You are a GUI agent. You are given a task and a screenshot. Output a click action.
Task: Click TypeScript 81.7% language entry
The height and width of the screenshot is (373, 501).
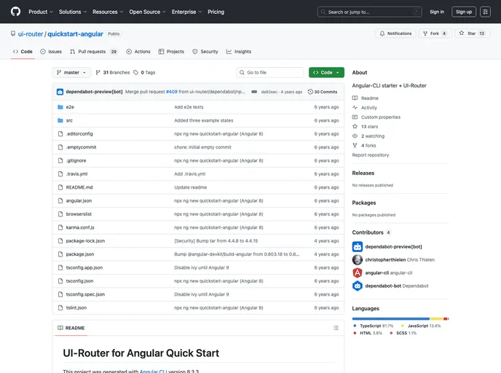click(374, 326)
